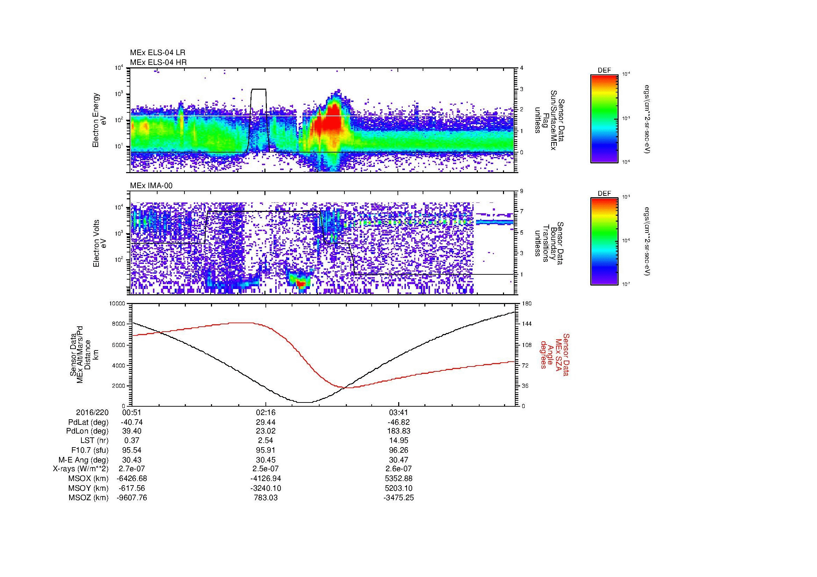
Task: Click the 'MEx ELS-04 HR' panel title
Action: pos(158,62)
